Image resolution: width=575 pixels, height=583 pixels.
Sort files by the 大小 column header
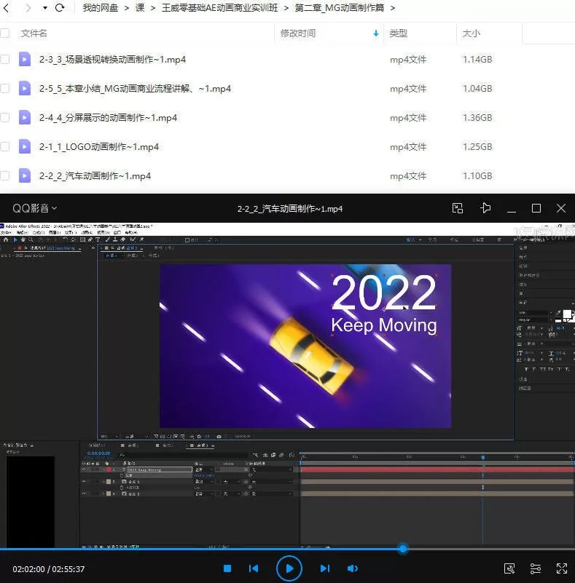[472, 33]
